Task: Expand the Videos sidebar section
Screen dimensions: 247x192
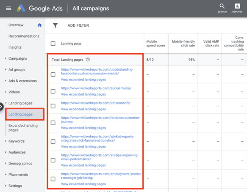Action: tap(6, 92)
